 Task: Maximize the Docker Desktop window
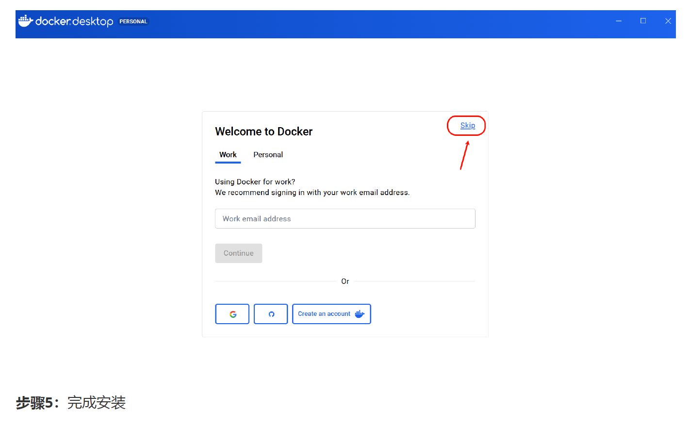pos(643,21)
